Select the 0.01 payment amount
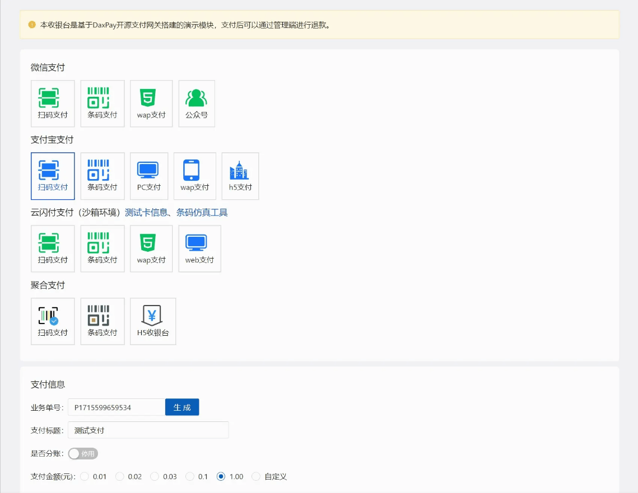Image resolution: width=638 pixels, height=493 pixels. tap(85, 477)
